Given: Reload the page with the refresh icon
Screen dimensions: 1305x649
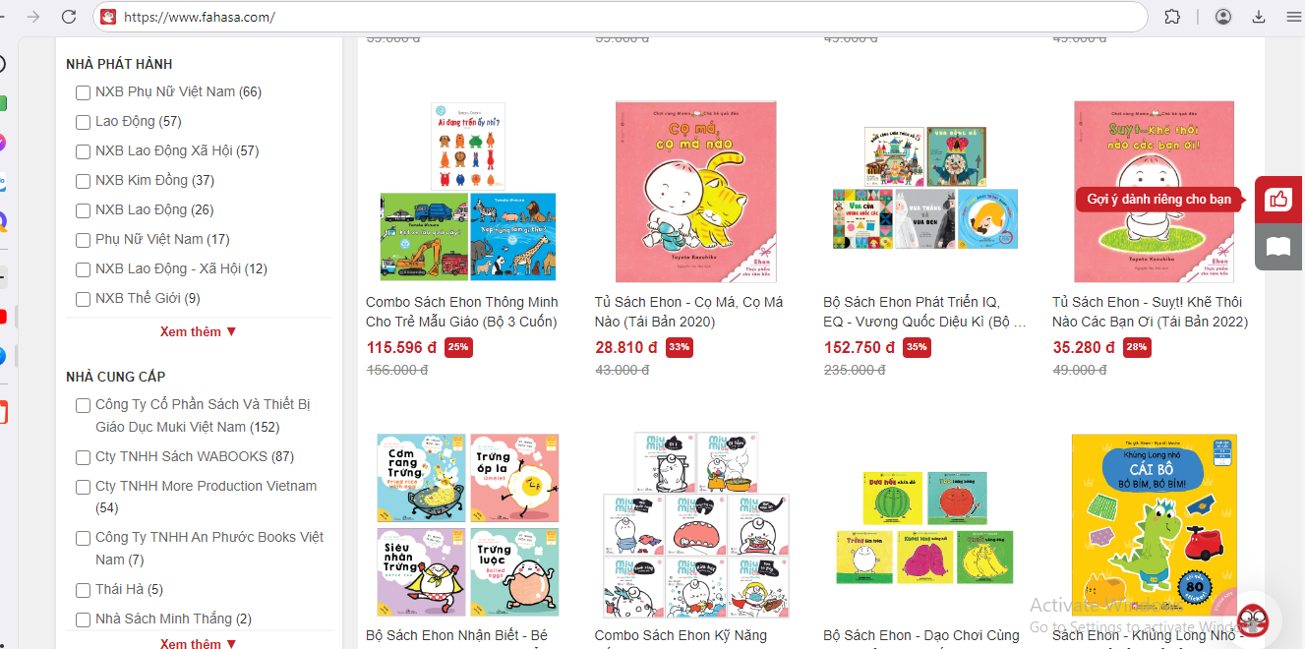Looking at the screenshot, I should click(69, 17).
